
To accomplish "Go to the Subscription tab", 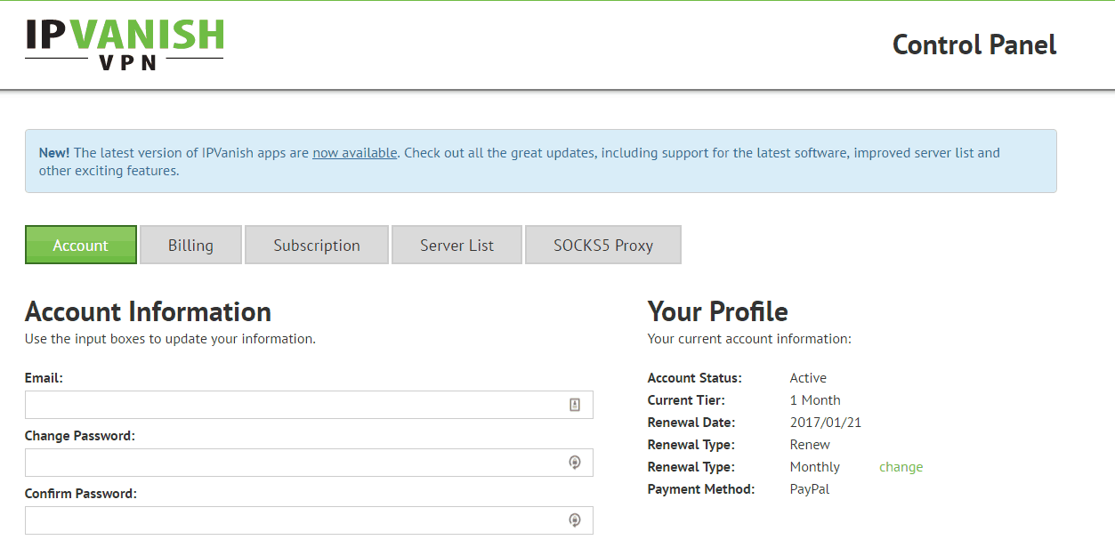I will 317,245.
